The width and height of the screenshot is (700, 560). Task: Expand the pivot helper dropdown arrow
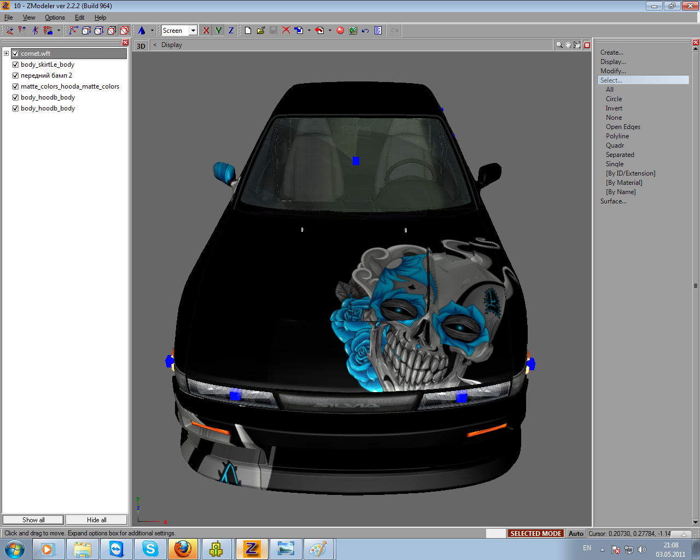point(152,31)
